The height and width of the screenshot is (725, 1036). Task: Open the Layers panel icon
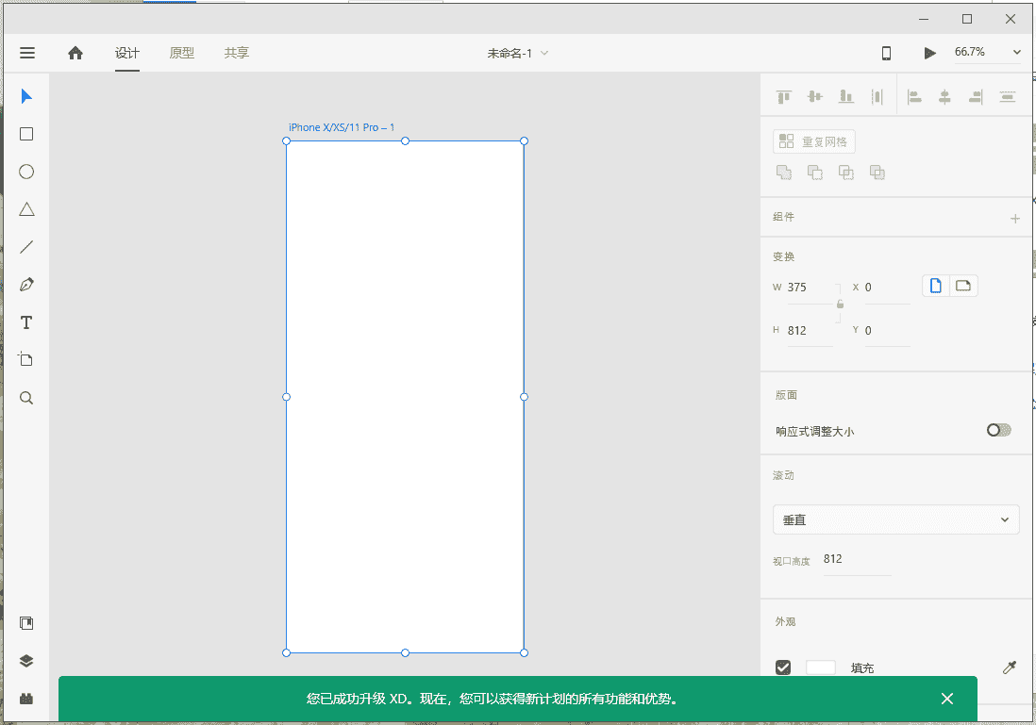pyautogui.click(x=26, y=661)
